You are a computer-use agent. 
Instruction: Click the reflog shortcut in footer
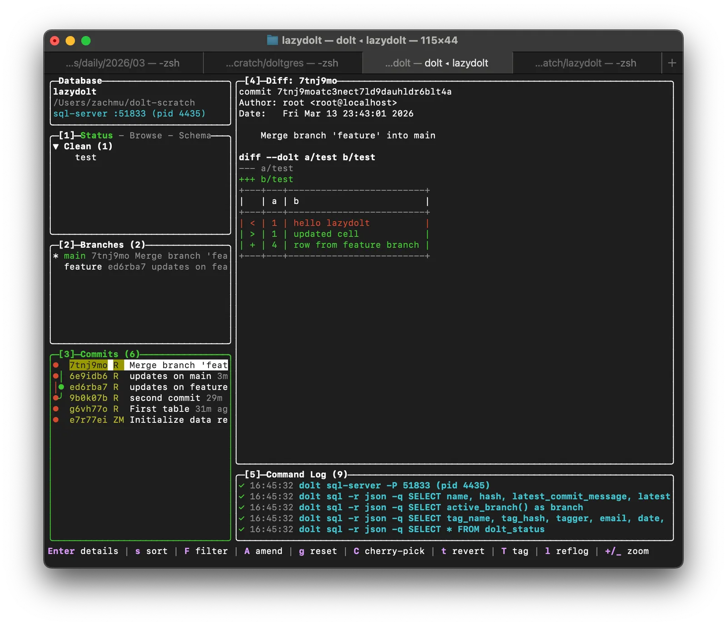[566, 551]
